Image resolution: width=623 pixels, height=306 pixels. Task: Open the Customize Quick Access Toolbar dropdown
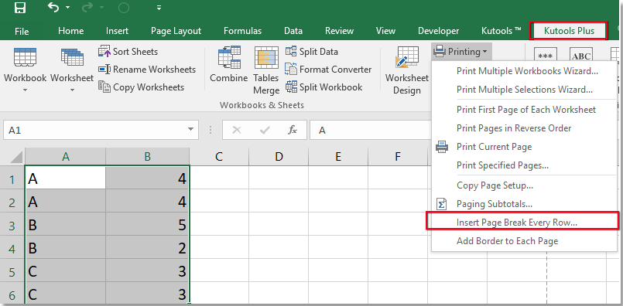pyautogui.click(x=159, y=8)
